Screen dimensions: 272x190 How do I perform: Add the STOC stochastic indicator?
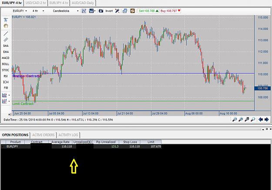click(6, 70)
